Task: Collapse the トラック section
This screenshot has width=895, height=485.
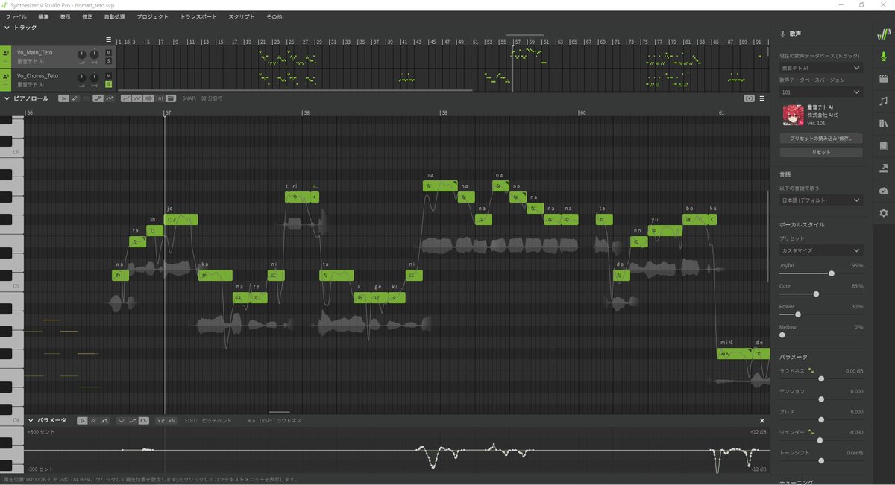Action: (x=7, y=28)
